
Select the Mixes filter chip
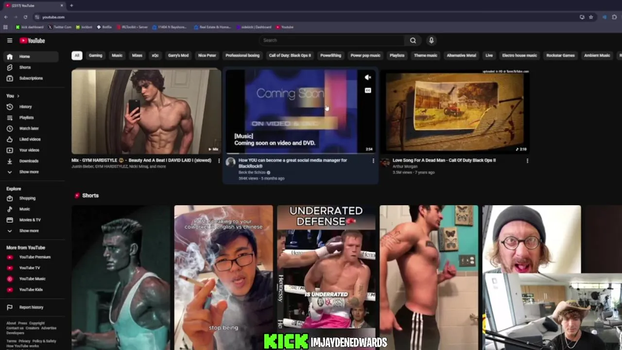[137, 55]
